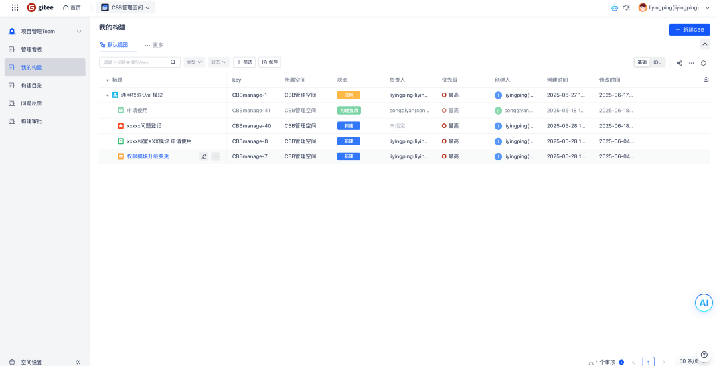Switch to 基础 search mode
Viewport: 717px width, 366px height.
[642, 62]
